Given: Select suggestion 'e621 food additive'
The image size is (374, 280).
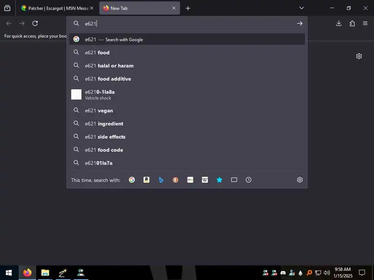Looking at the screenshot, I should 187,79.
